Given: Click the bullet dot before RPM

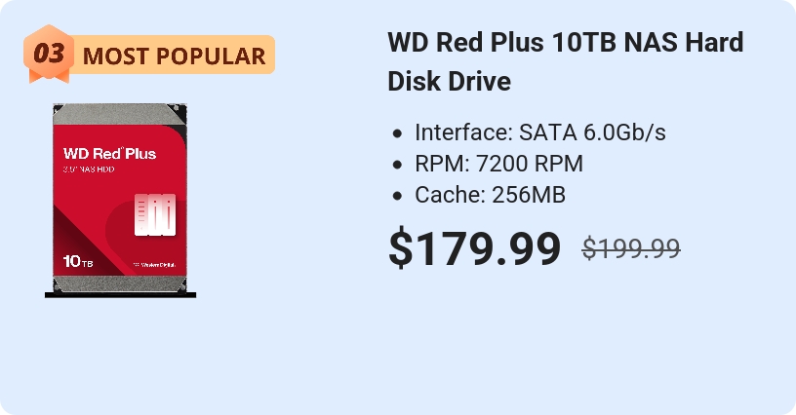Looking at the screenshot, I should (x=397, y=165).
